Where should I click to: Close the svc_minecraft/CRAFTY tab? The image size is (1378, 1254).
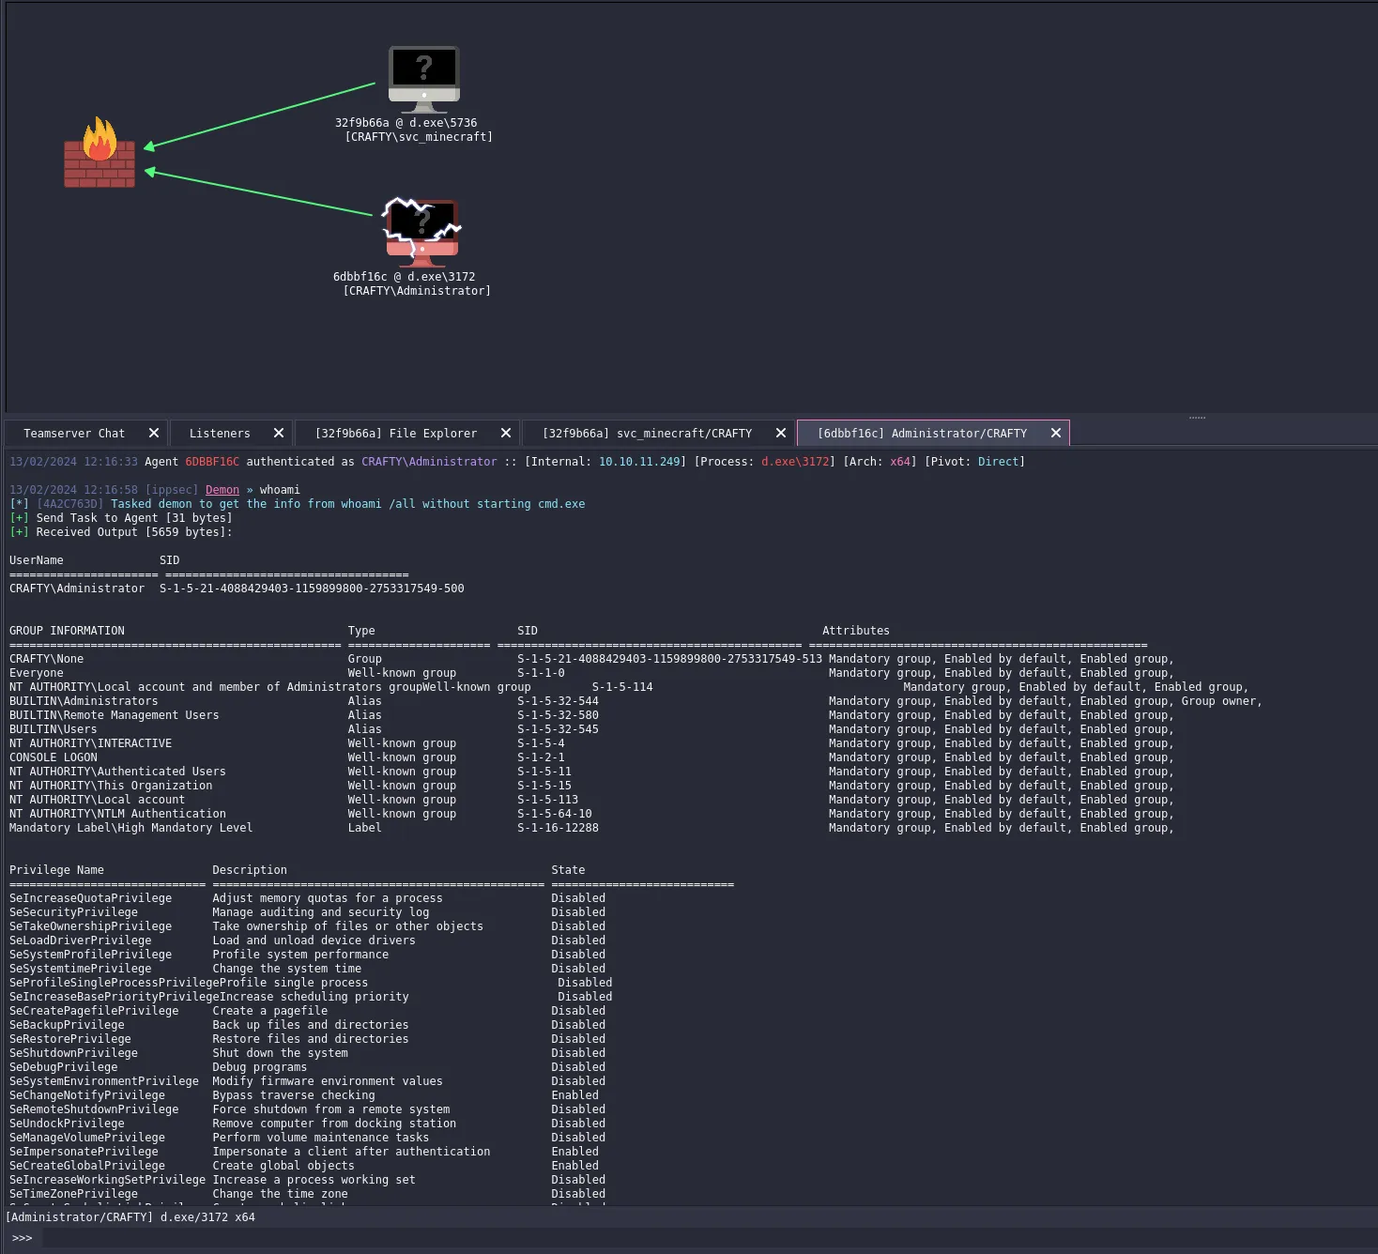(781, 433)
